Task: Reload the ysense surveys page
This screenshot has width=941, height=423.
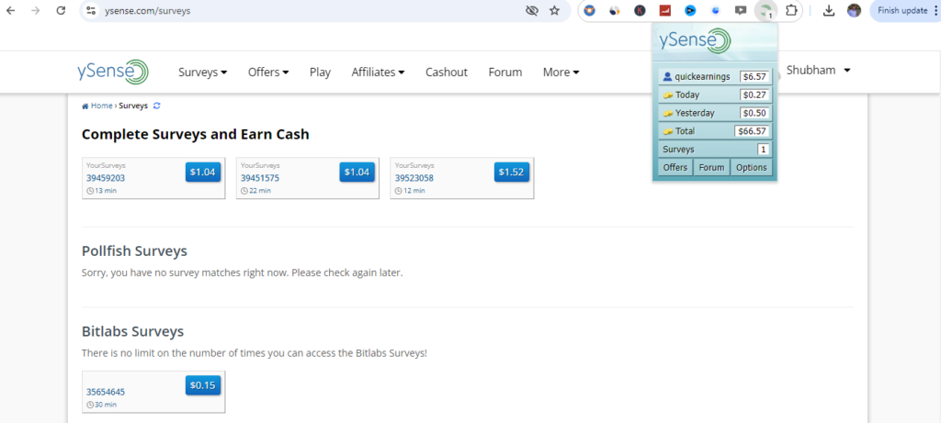Action: (x=61, y=10)
